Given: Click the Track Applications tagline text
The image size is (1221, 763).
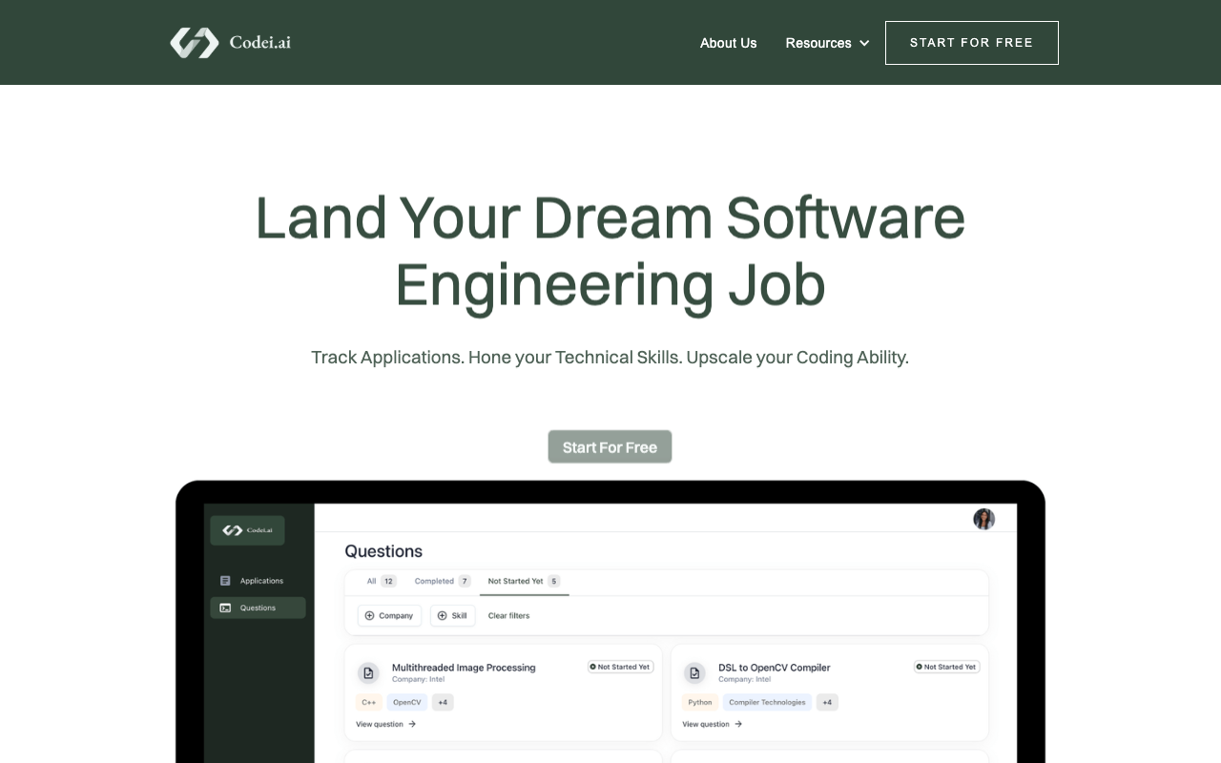Looking at the screenshot, I should [x=610, y=358].
